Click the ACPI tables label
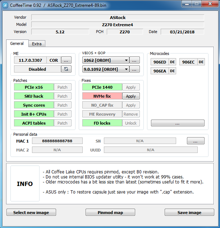This screenshot has height=228, width=220. 34,123
